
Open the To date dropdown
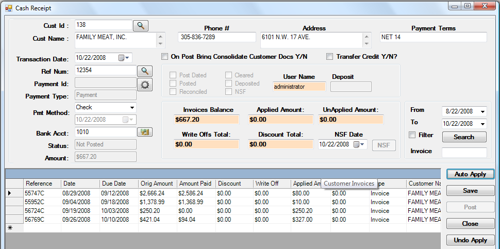pyautogui.click(x=482, y=124)
